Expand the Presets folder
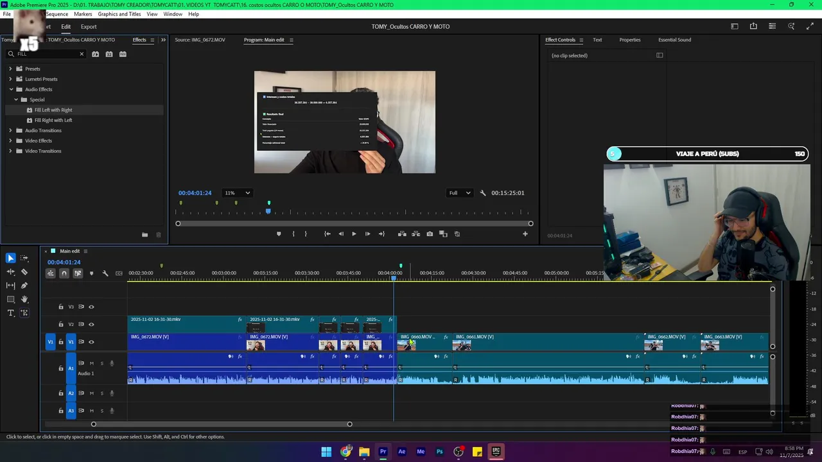The width and height of the screenshot is (822, 462). [10, 69]
